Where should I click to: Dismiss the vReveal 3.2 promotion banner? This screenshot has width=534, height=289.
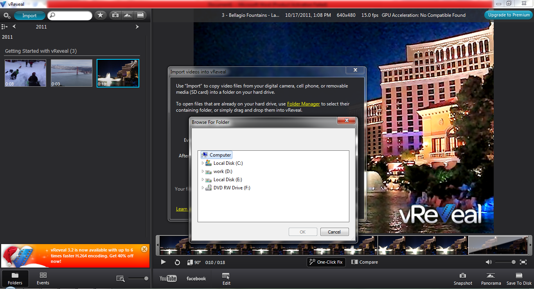click(x=144, y=249)
